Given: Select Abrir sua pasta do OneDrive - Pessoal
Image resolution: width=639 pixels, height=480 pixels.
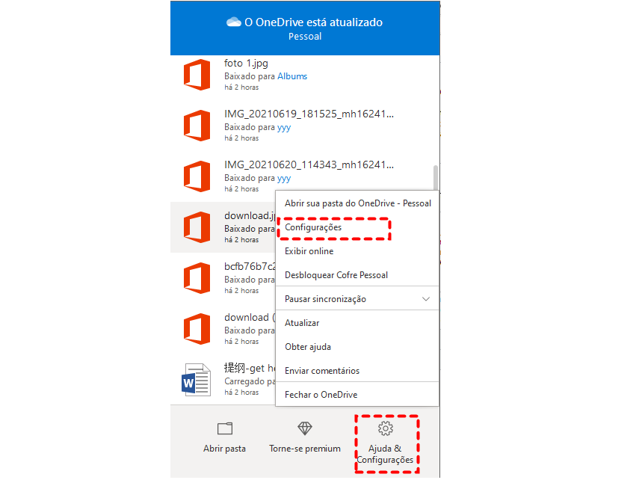Looking at the screenshot, I should 357,203.
